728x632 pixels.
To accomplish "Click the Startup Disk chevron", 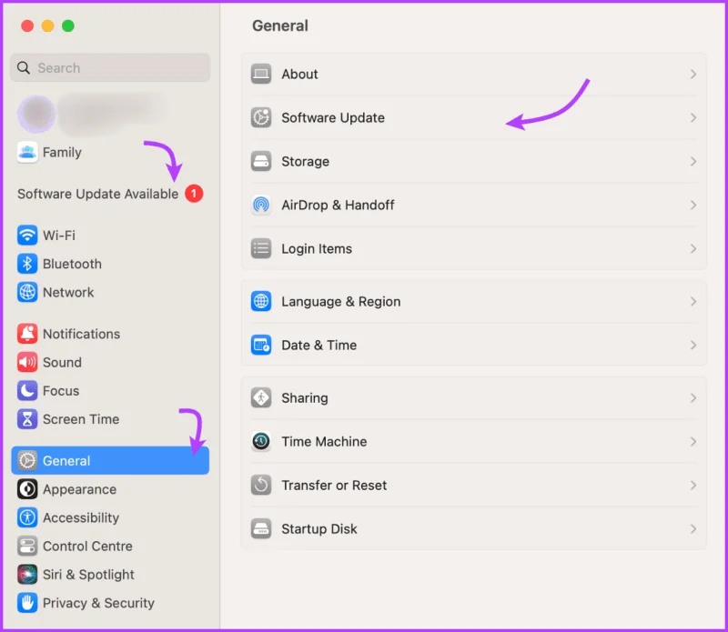I will [x=693, y=529].
